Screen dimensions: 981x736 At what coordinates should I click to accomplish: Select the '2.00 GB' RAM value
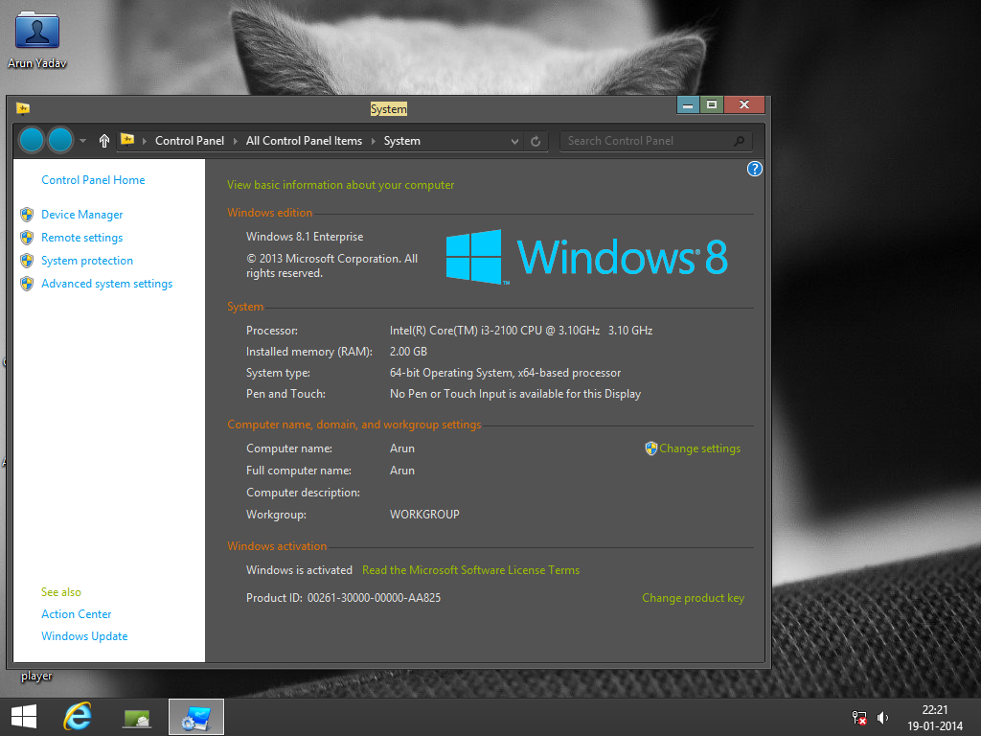pos(408,352)
